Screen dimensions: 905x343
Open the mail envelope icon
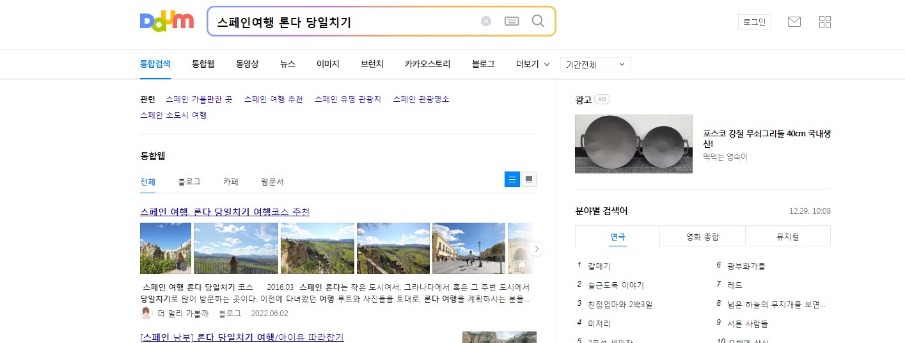(794, 22)
